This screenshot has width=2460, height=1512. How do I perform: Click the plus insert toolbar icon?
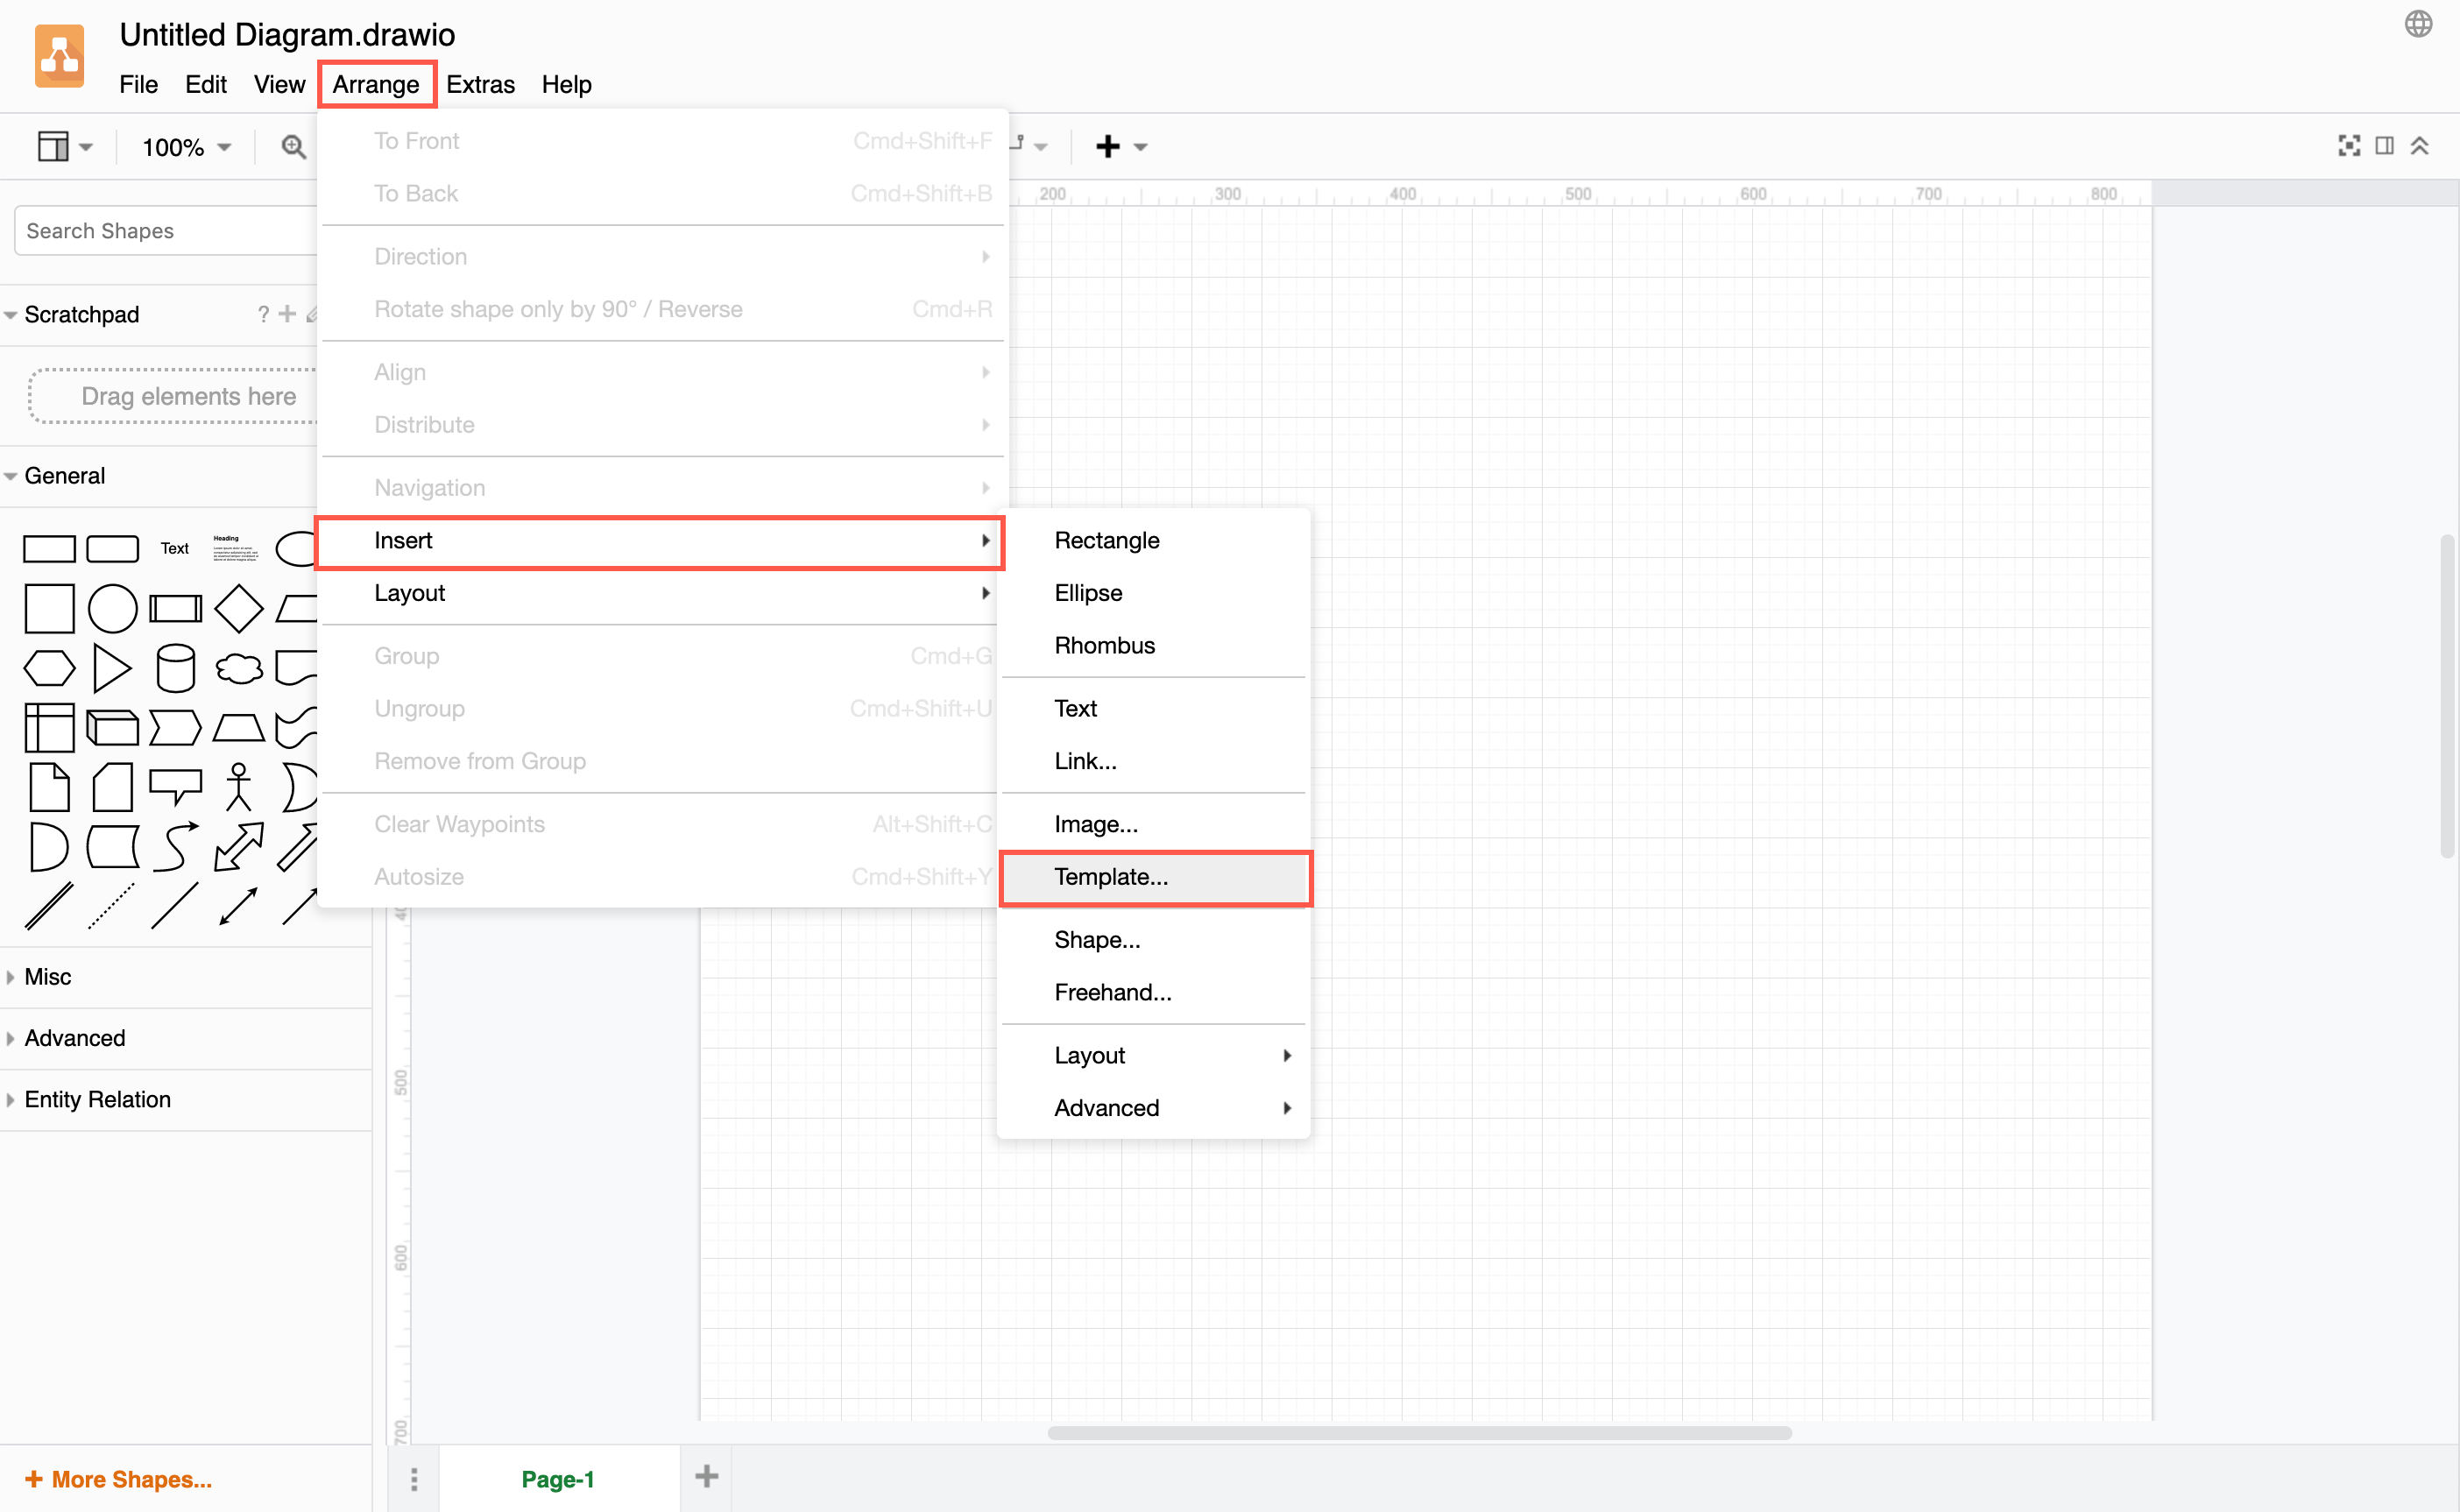1108,147
